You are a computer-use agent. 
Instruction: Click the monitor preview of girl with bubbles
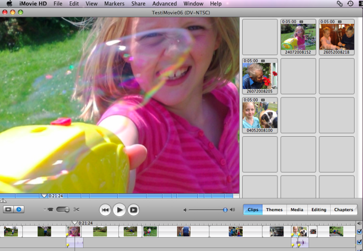tap(119, 105)
